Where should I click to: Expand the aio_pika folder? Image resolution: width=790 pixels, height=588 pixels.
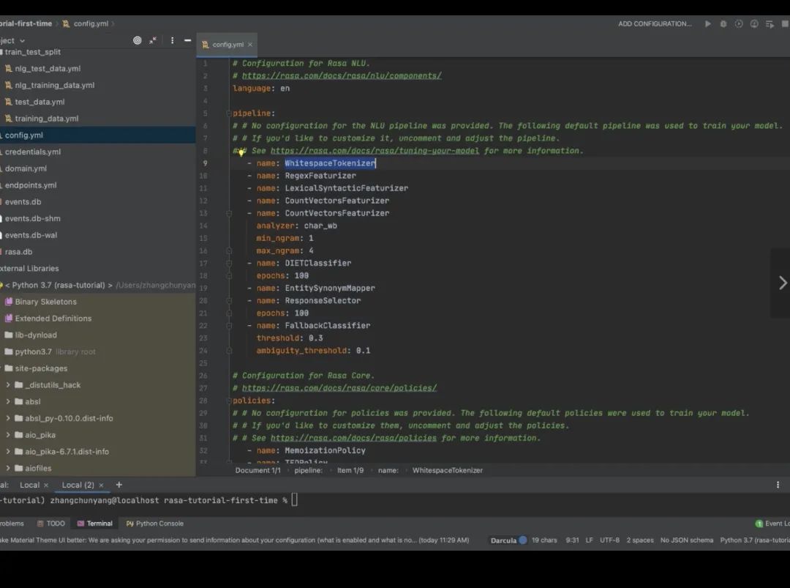point(7,435)
